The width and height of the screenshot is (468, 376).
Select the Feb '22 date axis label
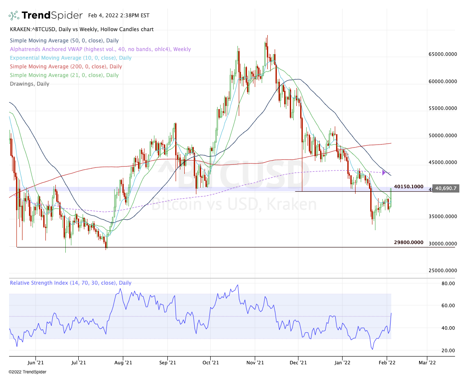click(386, 363)
